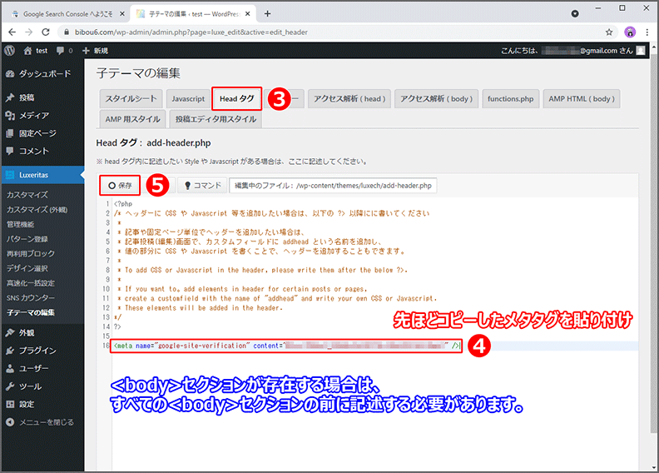
Task: Open the Chrome three-dot menu
Action: pyautogui.click(x=647, y=32)
